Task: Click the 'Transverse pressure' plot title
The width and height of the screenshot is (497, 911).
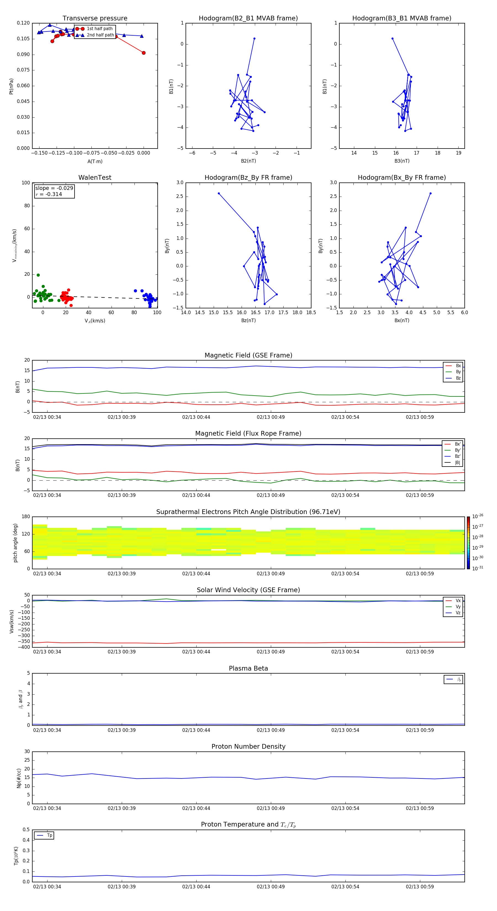Action: pos(95,18)
